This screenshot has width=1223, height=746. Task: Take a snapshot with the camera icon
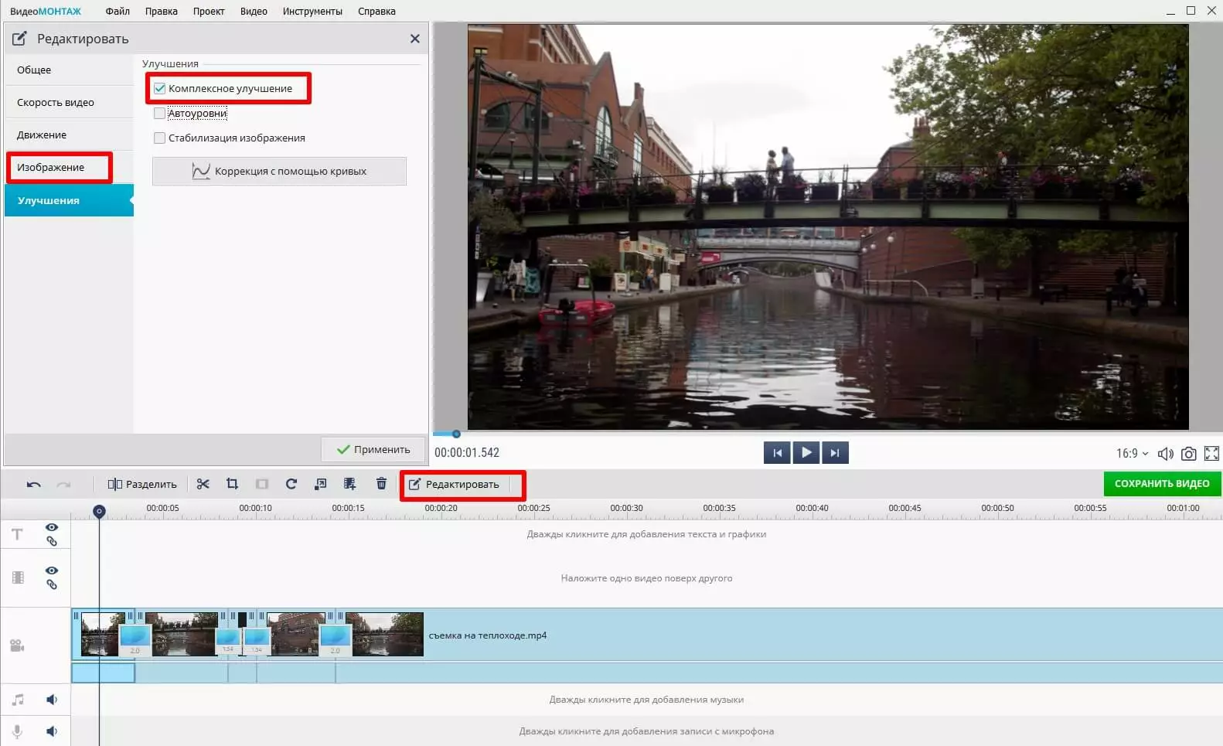[x=1188, y=454]
